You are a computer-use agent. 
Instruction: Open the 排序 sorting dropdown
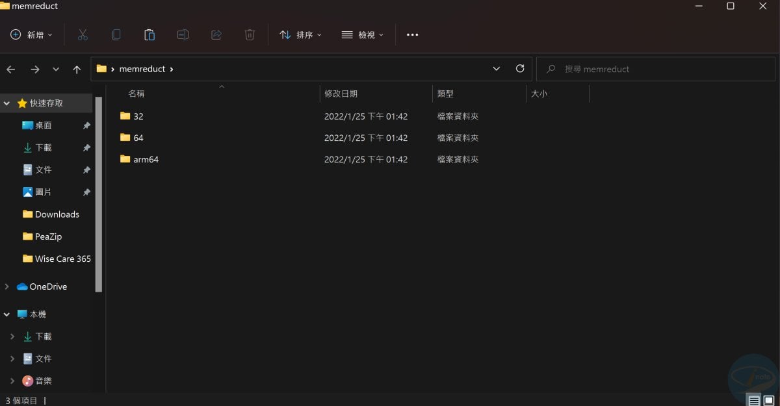pyautogui.click(x=300, y=34)
